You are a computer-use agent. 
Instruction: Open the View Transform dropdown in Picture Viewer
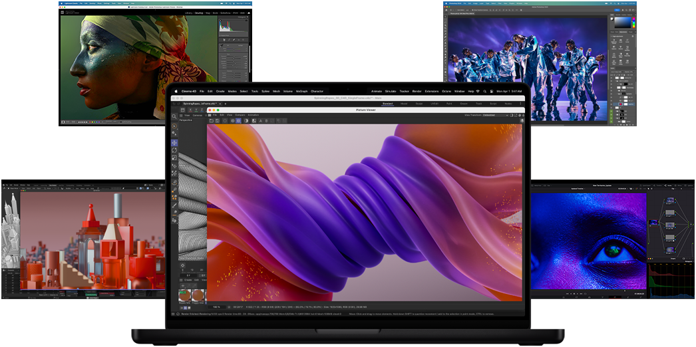[x=495, y=115]
